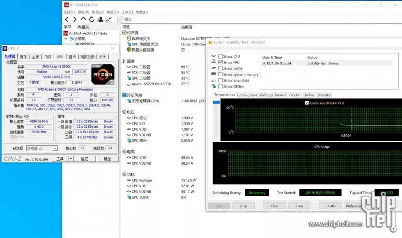Toggle Apacer AS2280P4 480GB graph checkbox
The height and width of the screenshot is (238, 402).
(307, 103)
